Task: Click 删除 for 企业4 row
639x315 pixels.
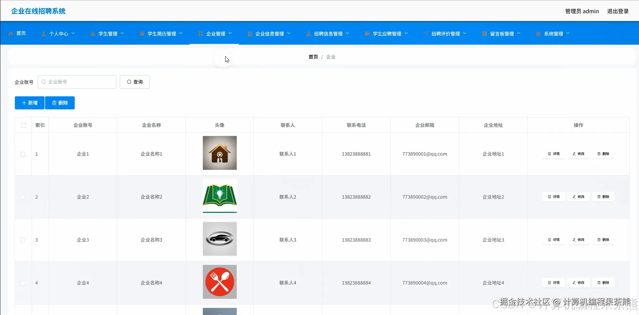Action: point(603,283)
